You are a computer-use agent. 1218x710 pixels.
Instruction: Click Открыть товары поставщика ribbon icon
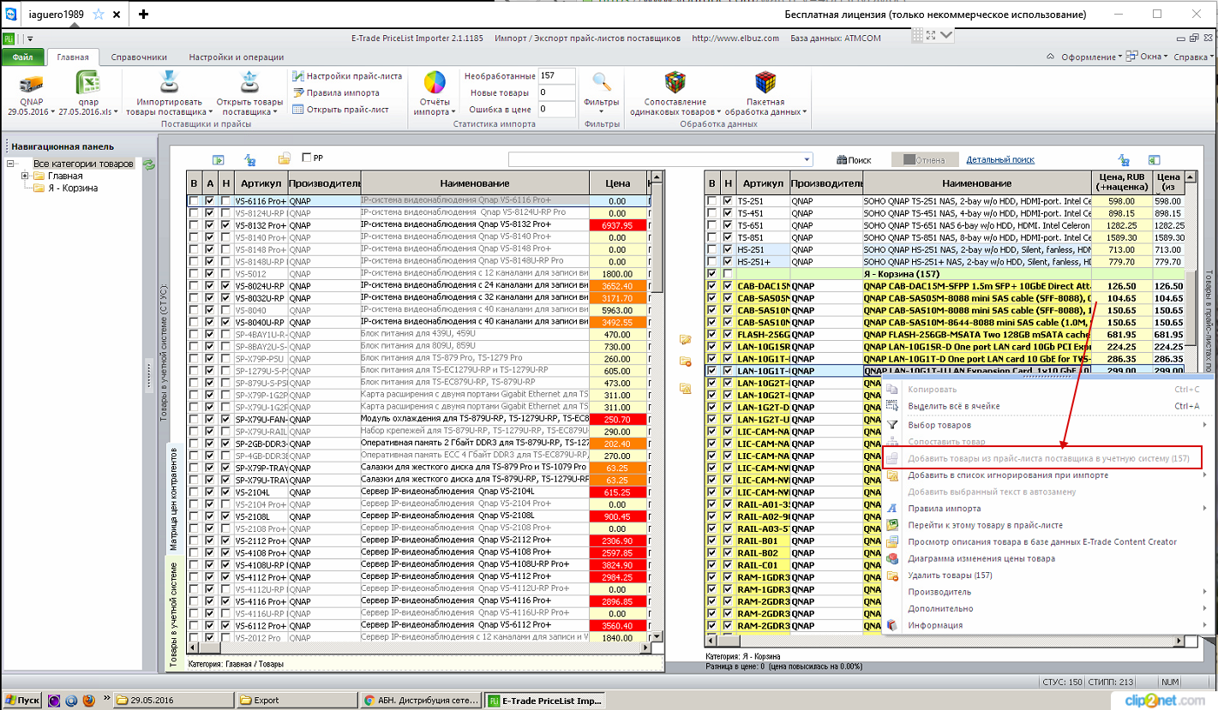coord(249,82)
